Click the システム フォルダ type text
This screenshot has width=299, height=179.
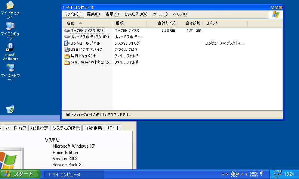127,43
